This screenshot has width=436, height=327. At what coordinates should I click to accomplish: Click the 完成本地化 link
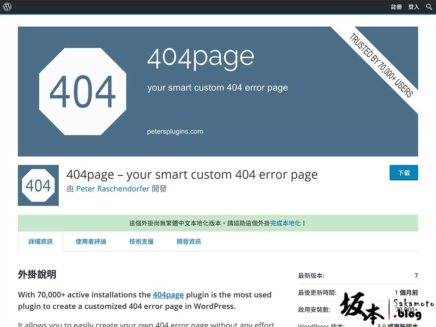285,223
